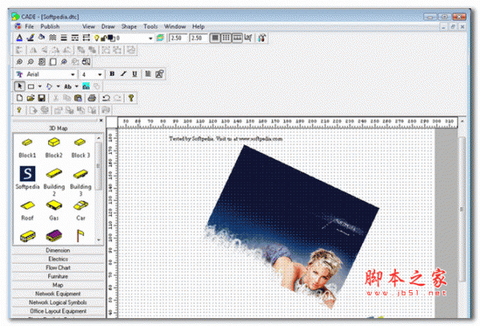Viewport: 480px width, 326px height.
Task: Open the View menu
Action: coord(89,26)
